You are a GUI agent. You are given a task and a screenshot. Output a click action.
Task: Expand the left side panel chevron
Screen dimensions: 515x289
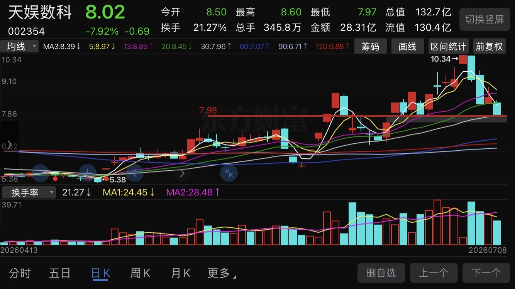10,145
